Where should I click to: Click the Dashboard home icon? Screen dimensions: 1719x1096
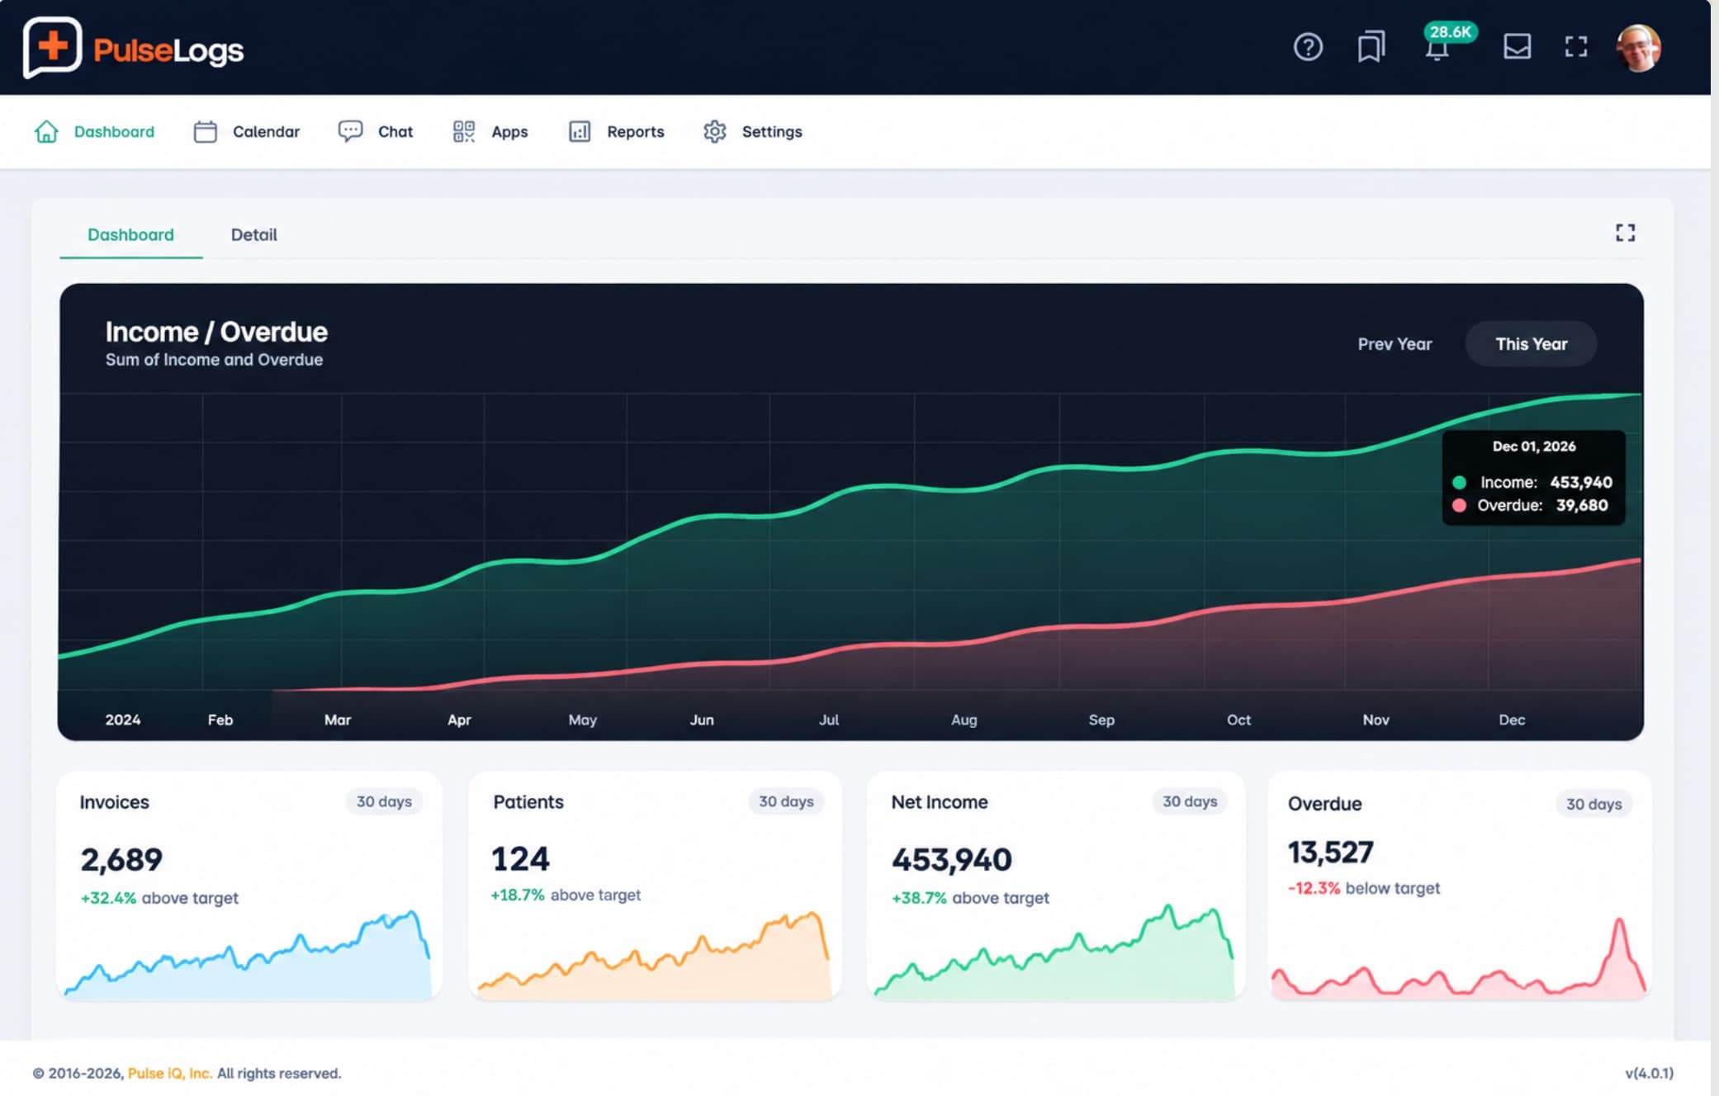[46, 131]
